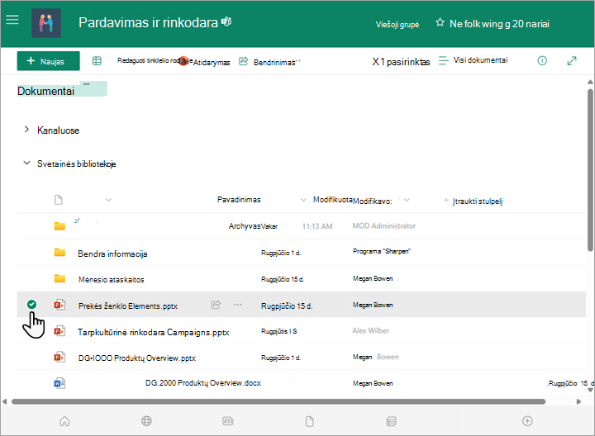Click MOD Administrator in the Archyvas row
The width and height of the screenshot is (595, 436).
[384, 226]
